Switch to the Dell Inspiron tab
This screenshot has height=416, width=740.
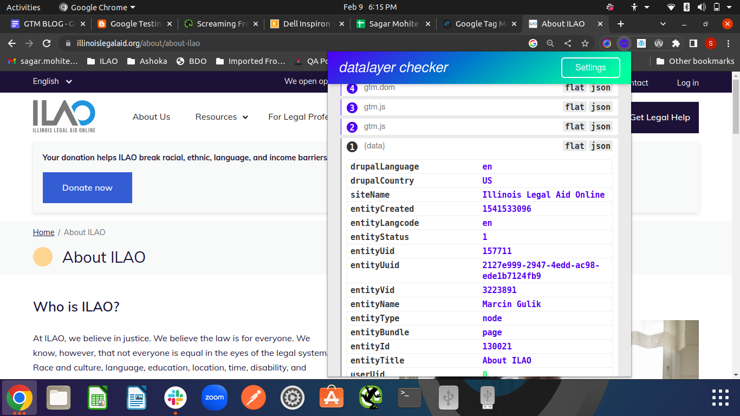(x=307, y=24)
